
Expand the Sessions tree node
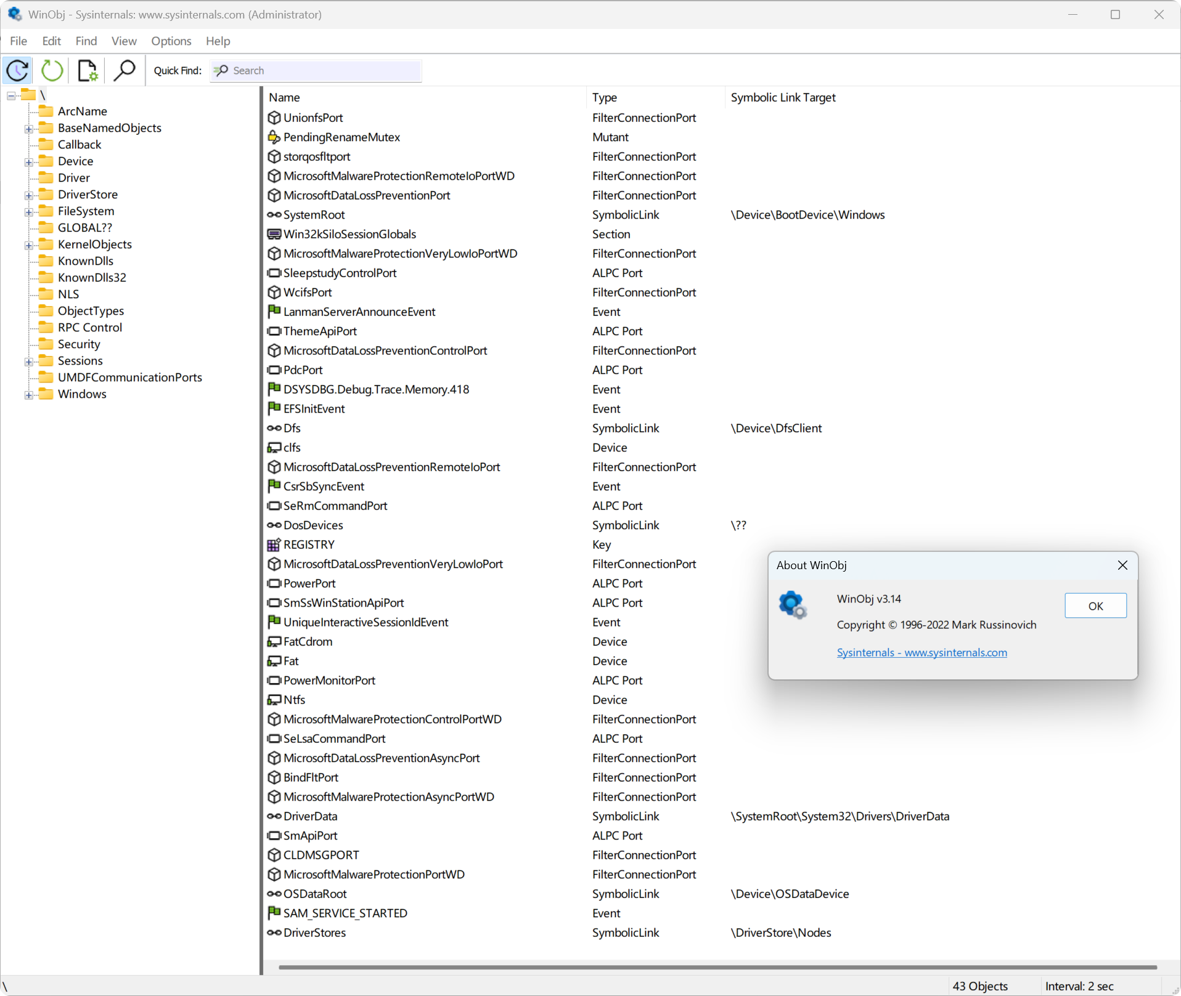tap(28, 362)
